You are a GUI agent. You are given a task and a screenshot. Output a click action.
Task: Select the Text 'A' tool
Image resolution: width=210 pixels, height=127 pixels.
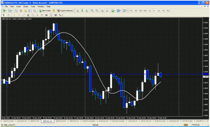(x=37, y=15)
